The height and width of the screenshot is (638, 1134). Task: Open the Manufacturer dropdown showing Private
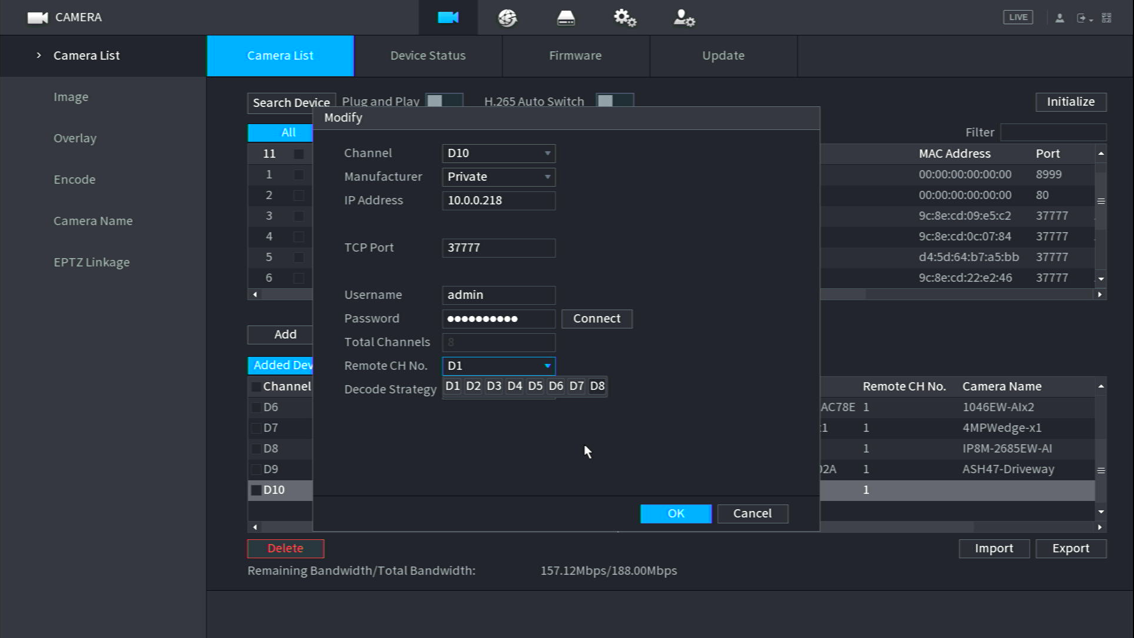click(x=498, y=177)
